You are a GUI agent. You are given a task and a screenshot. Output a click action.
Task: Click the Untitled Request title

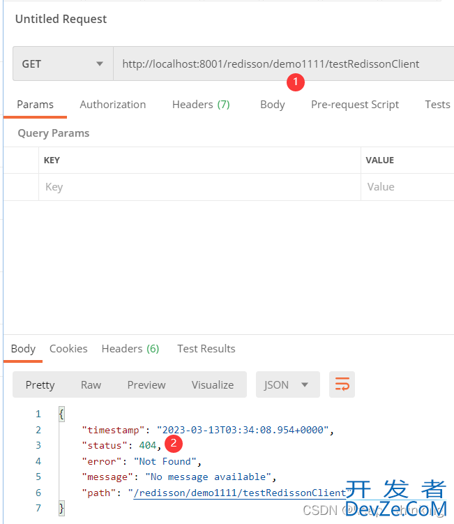point(61,19)
